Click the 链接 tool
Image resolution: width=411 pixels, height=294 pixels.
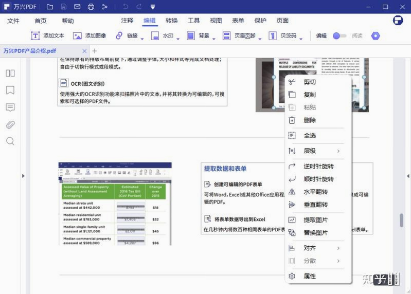(x=127, y=35)
